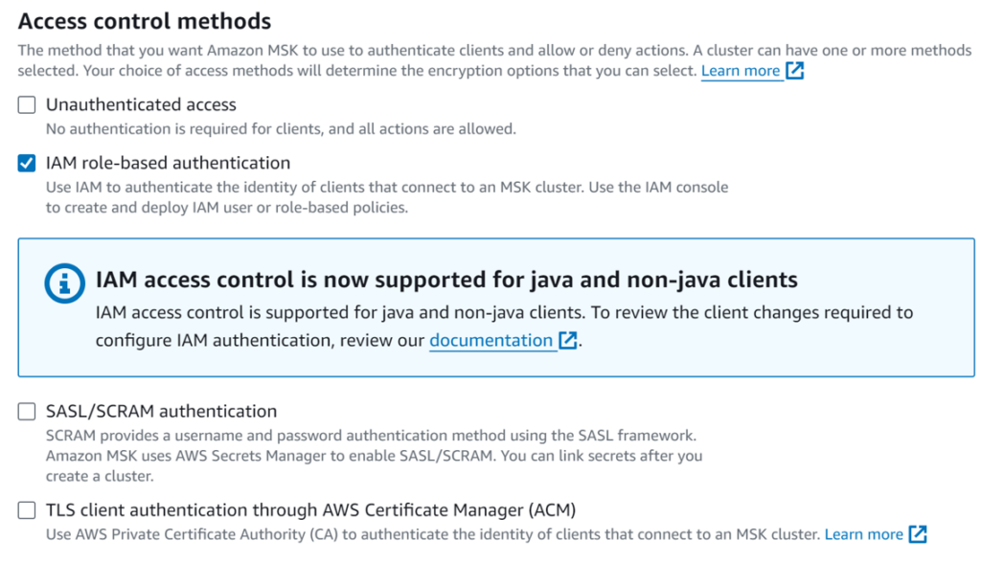Click the IAM role-based authentication label
981x563 pixels.
pyautogui.click(x=168, y=163)
